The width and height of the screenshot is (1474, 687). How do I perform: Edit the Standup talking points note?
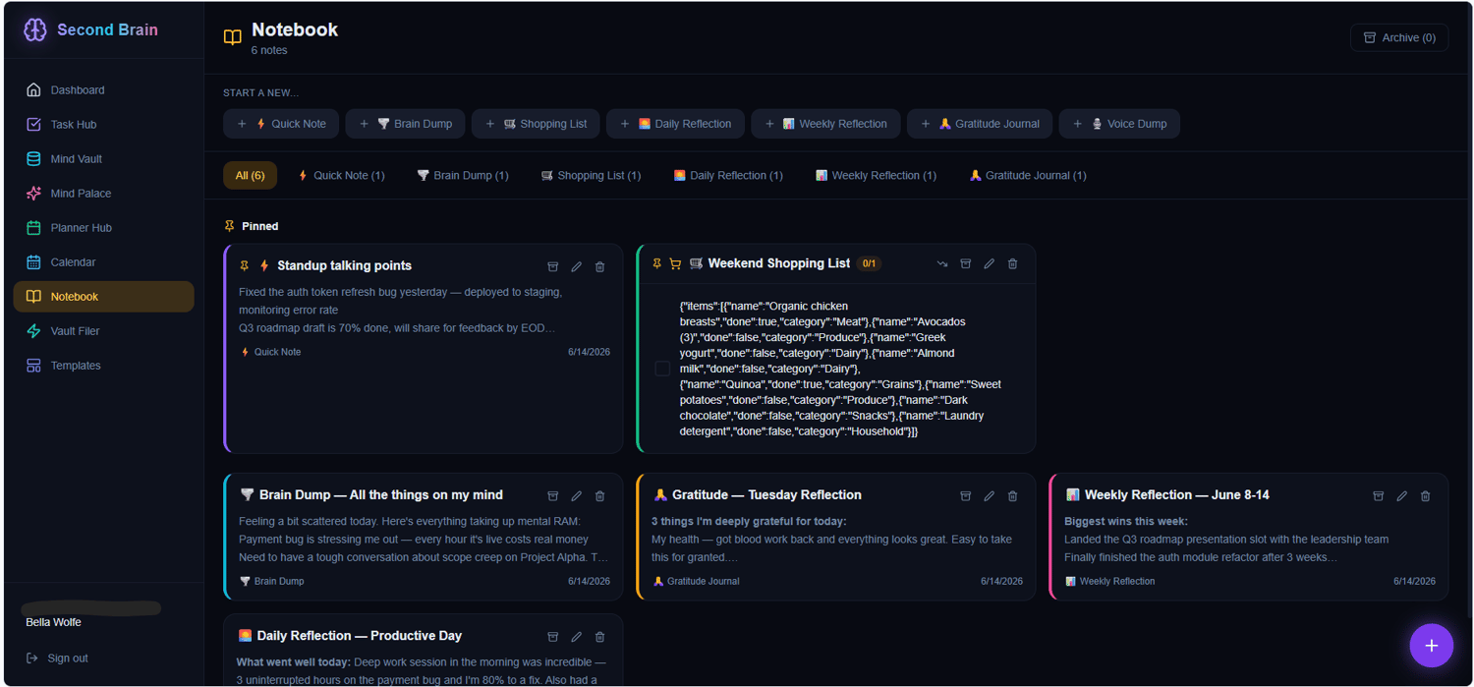577,266
